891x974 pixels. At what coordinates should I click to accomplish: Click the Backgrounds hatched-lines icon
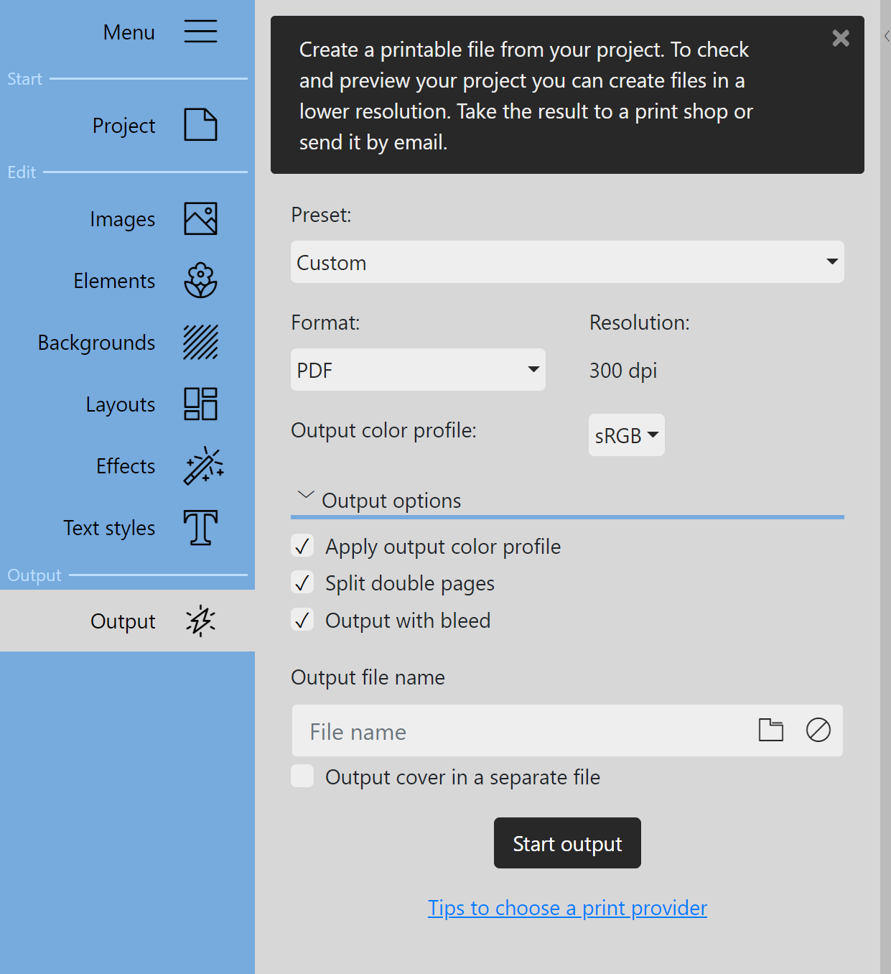click(200, 342)
